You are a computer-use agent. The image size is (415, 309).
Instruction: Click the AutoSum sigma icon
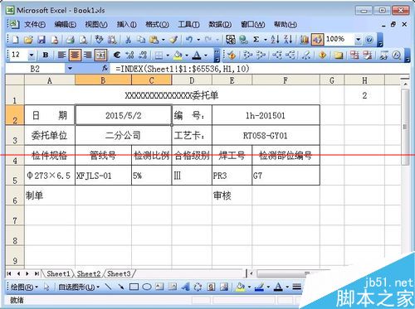point(256,40)
